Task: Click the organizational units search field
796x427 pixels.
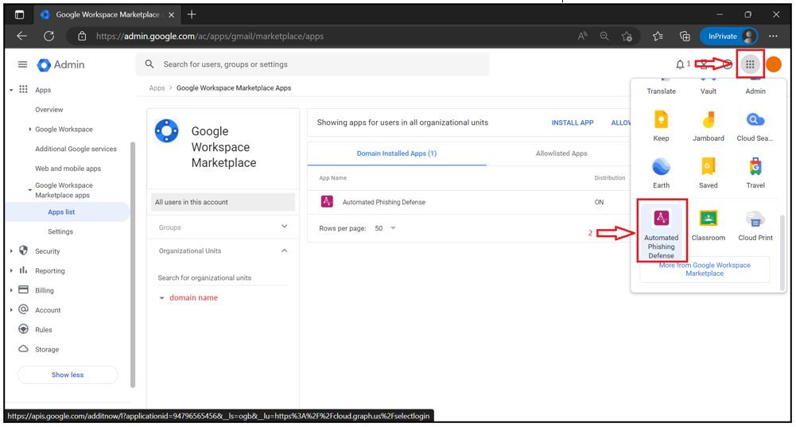Action: tap(223, 278)
